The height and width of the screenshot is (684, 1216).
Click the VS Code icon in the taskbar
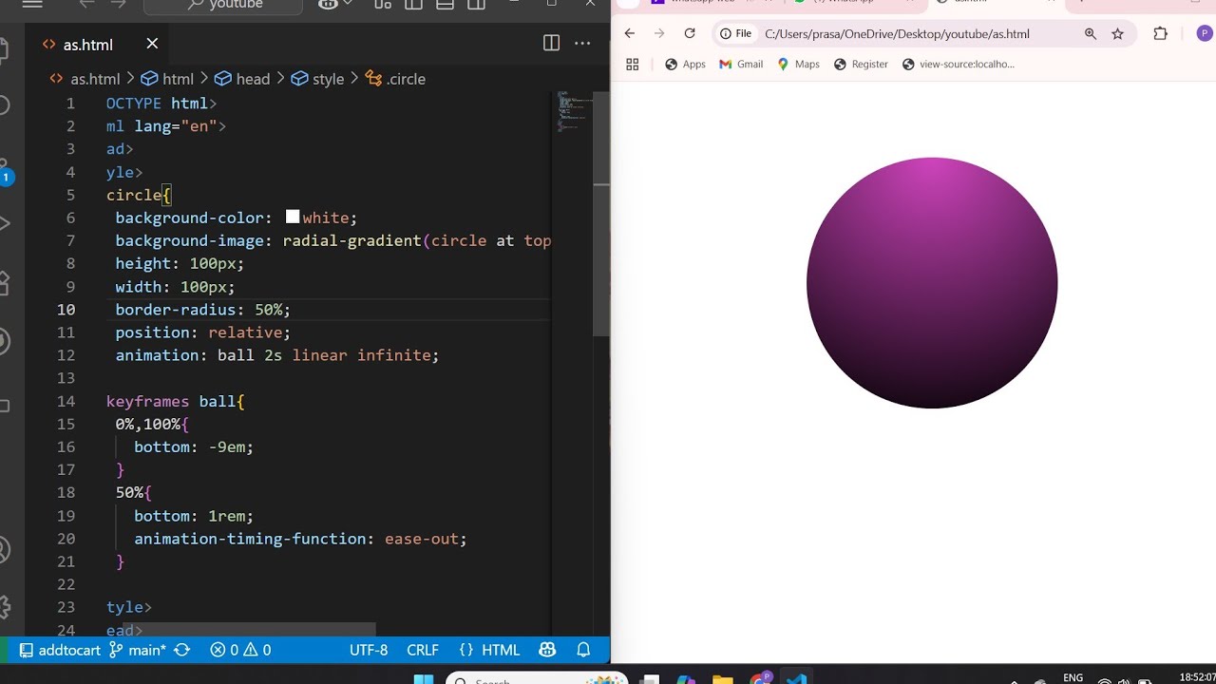797,678
